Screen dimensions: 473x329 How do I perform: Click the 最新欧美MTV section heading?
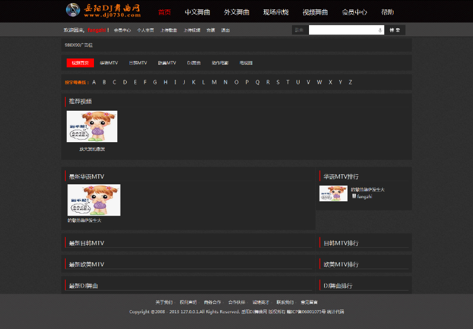pyautogui.click(x=86, y=265)
